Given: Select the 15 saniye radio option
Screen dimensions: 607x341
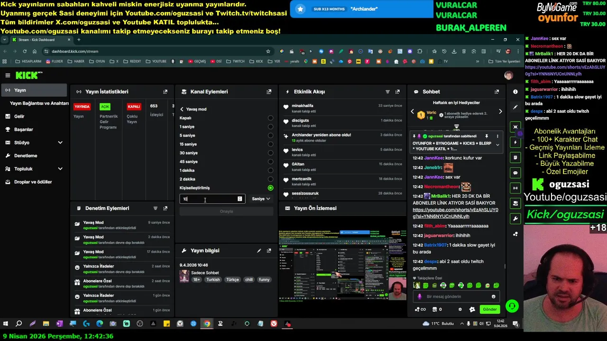Looking at the screenshot, I should coord(270,144).
